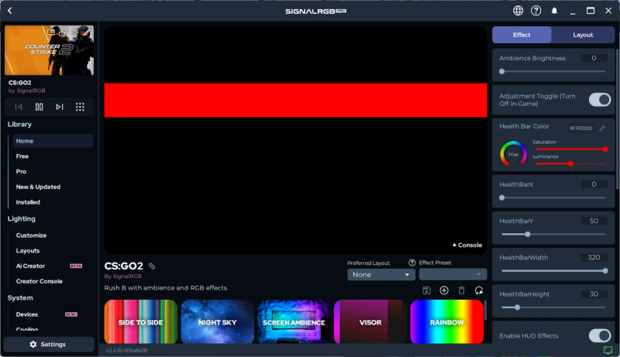Viewport: 620px width, 357px height.
Task: Pause the current CS:GO2 effect
Action: click(39, 107)
